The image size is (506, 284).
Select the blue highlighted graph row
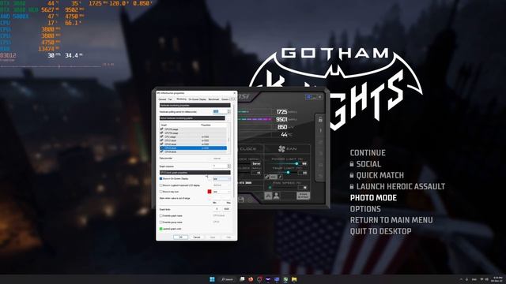pyautogui.click(x=193, y=148)
